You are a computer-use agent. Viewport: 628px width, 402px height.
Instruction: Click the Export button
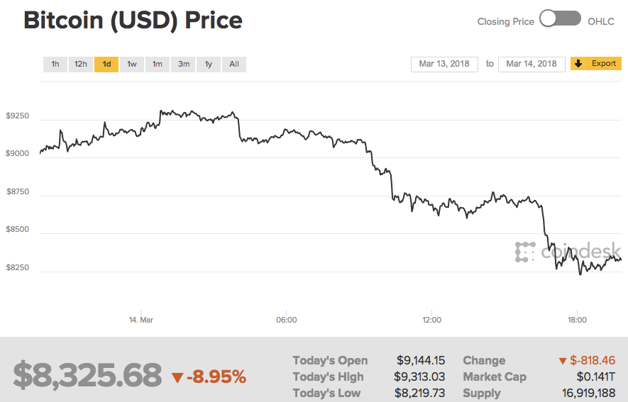click(596, 64)
